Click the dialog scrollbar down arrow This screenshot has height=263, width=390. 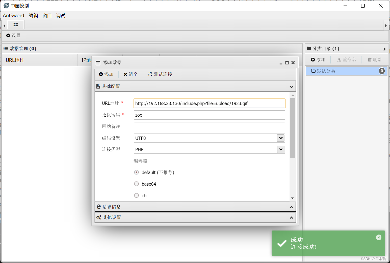click(293, 198)
